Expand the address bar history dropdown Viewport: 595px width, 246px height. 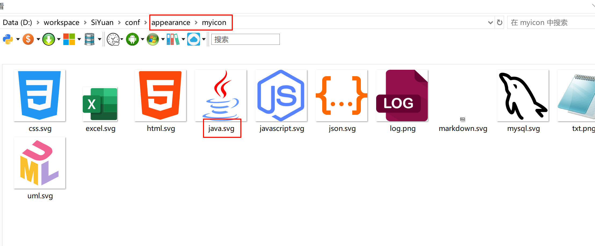tap(491, 23)
